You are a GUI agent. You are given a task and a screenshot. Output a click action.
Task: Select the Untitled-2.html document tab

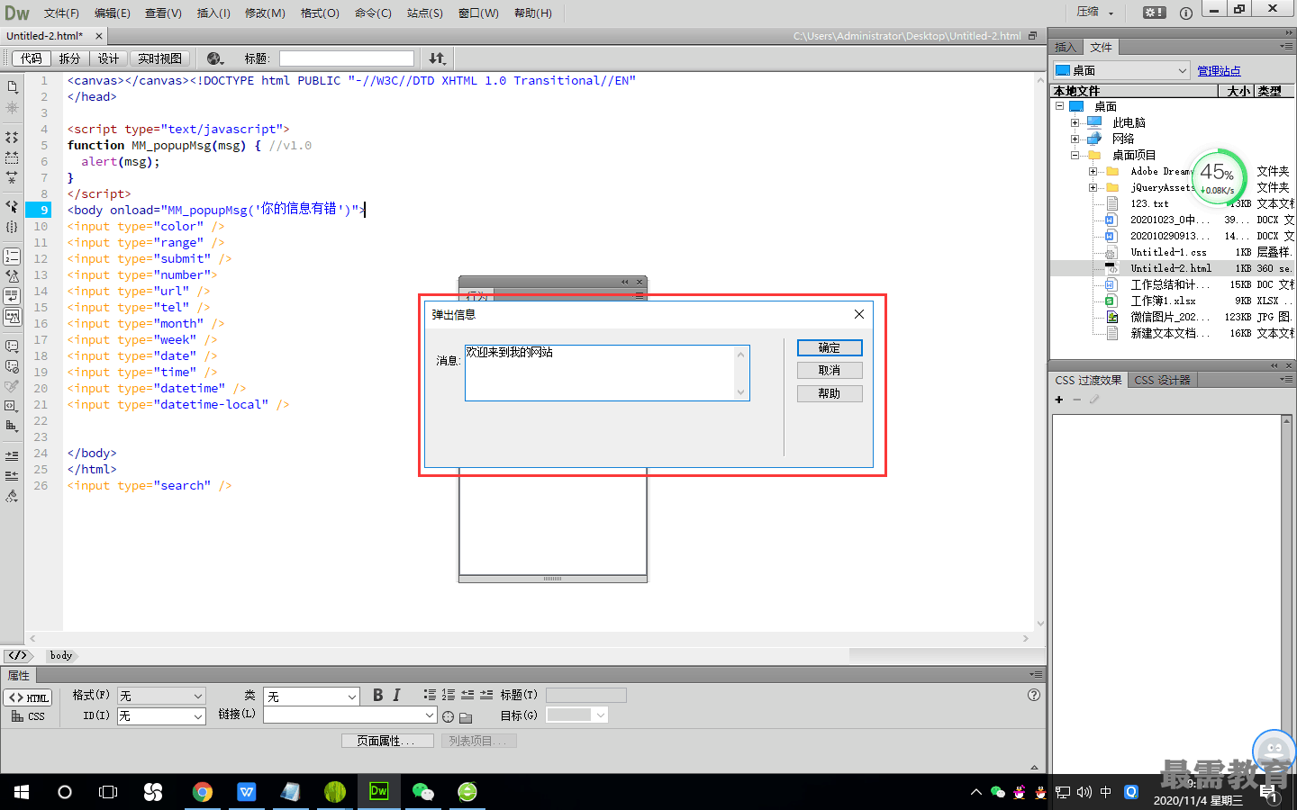click(x=45, y=36)
